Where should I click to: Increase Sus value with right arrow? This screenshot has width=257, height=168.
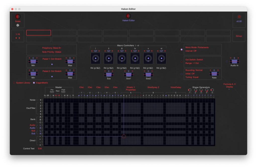pos(112,71)
